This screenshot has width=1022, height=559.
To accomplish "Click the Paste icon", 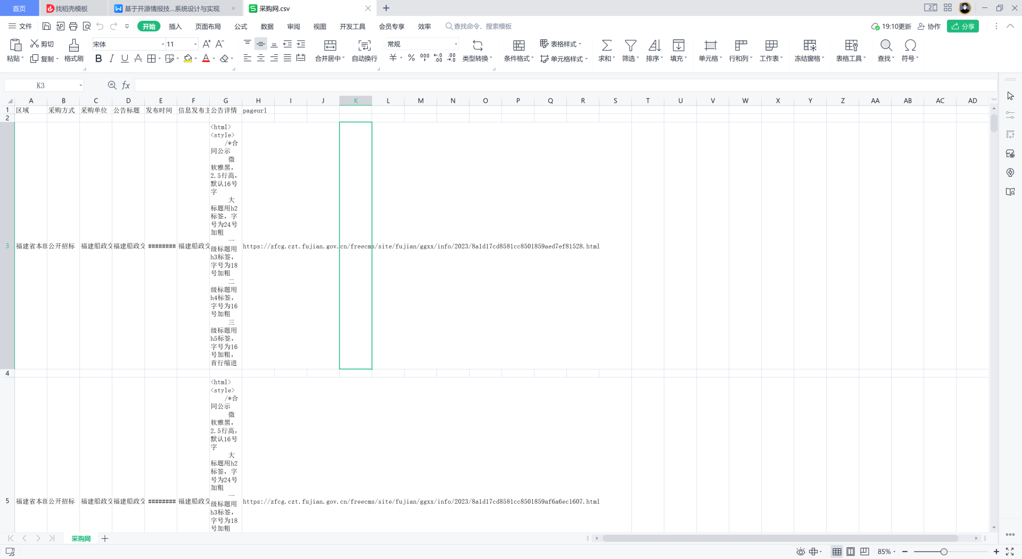I will [15, 45].
